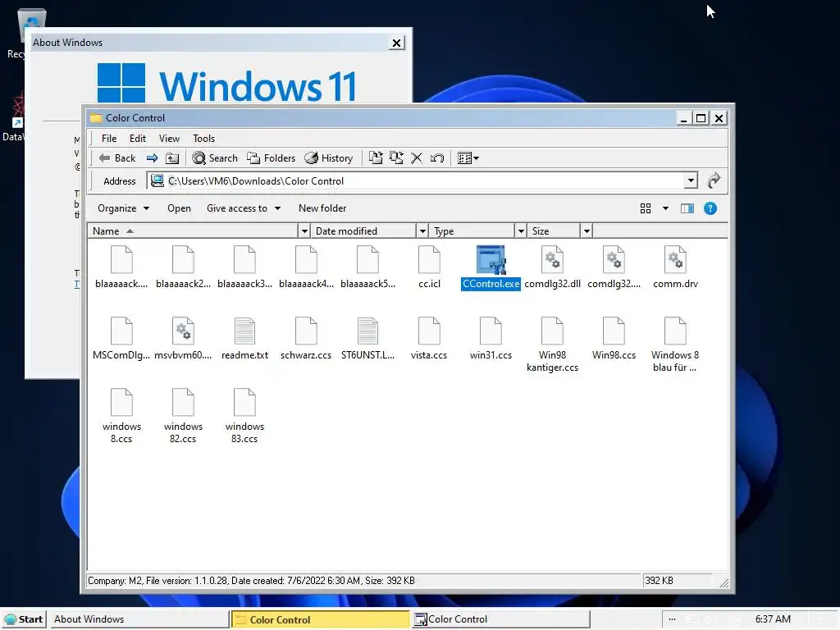The height and width of the screenshot is (630, 840).
Task: Open the History toolbar button
Action: tap(328, 158)
